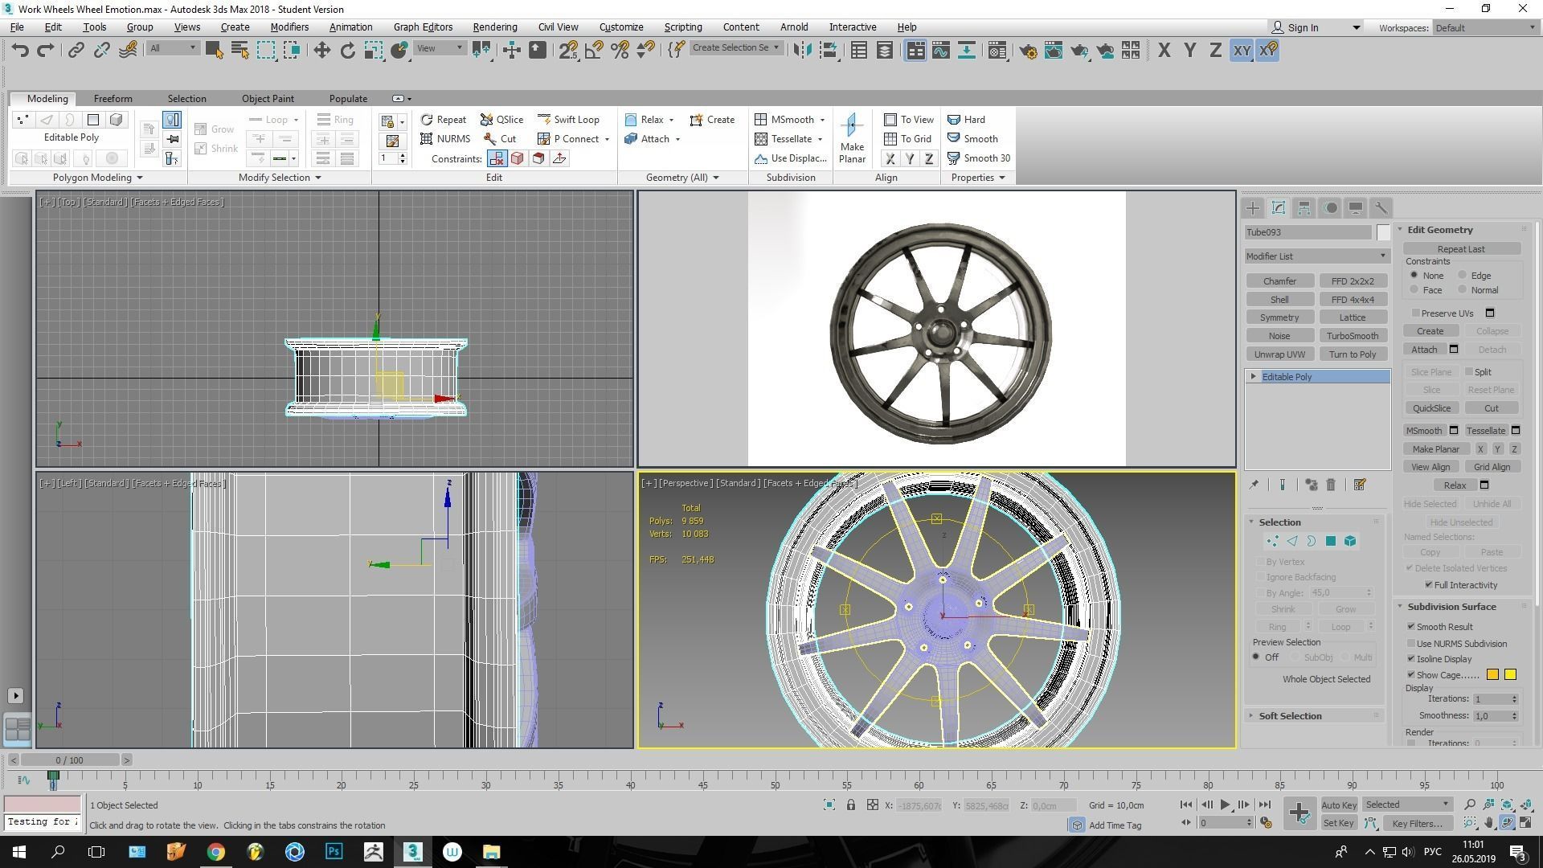Image resolution: width=1543 pixels, height=868 pixels.
Task: Open the Modifier List dropdown
Action: coord(1316,256)
